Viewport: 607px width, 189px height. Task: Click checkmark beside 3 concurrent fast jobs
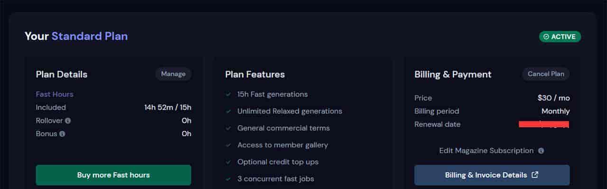pos(229,179)
